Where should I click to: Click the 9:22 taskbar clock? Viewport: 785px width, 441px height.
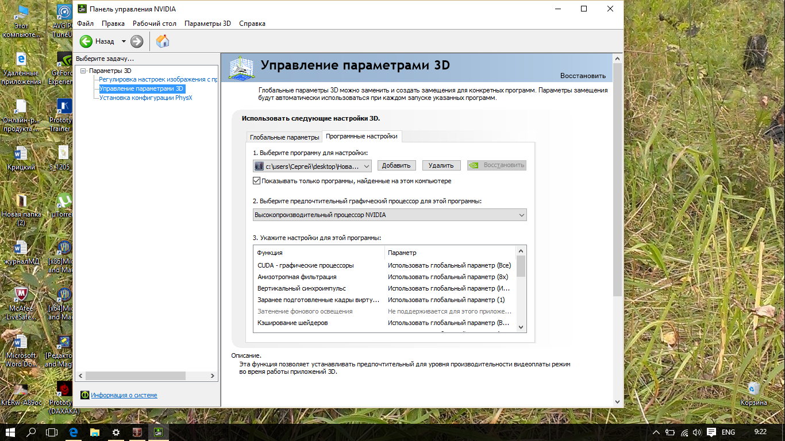tap(760, 432)
